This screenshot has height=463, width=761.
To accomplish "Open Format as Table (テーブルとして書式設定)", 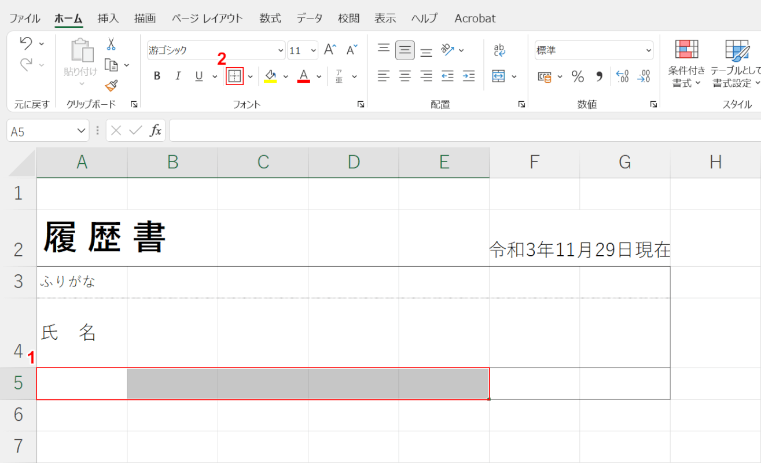I will click(x=736, y=64).
